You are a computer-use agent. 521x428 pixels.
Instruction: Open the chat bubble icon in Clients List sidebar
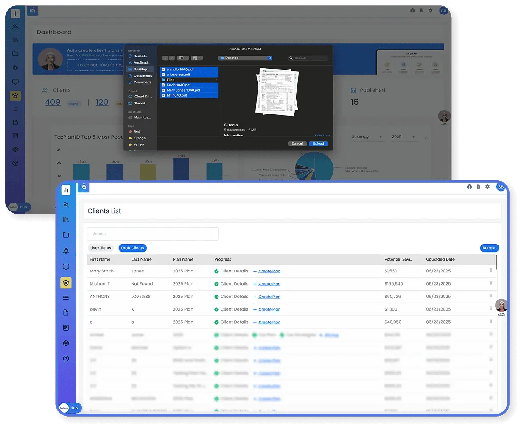pos(66,267)
